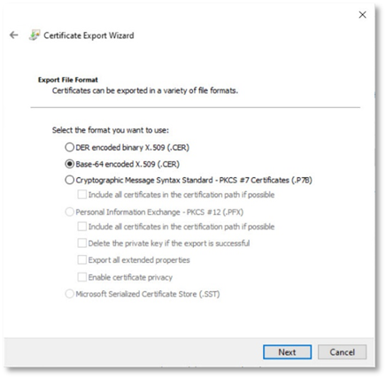Image resolution: width=386 pixels, height=378 pixels.
Task: Pick Personal Information Exchange PKCS #12 (.PFX)
Action: [69, 212]
